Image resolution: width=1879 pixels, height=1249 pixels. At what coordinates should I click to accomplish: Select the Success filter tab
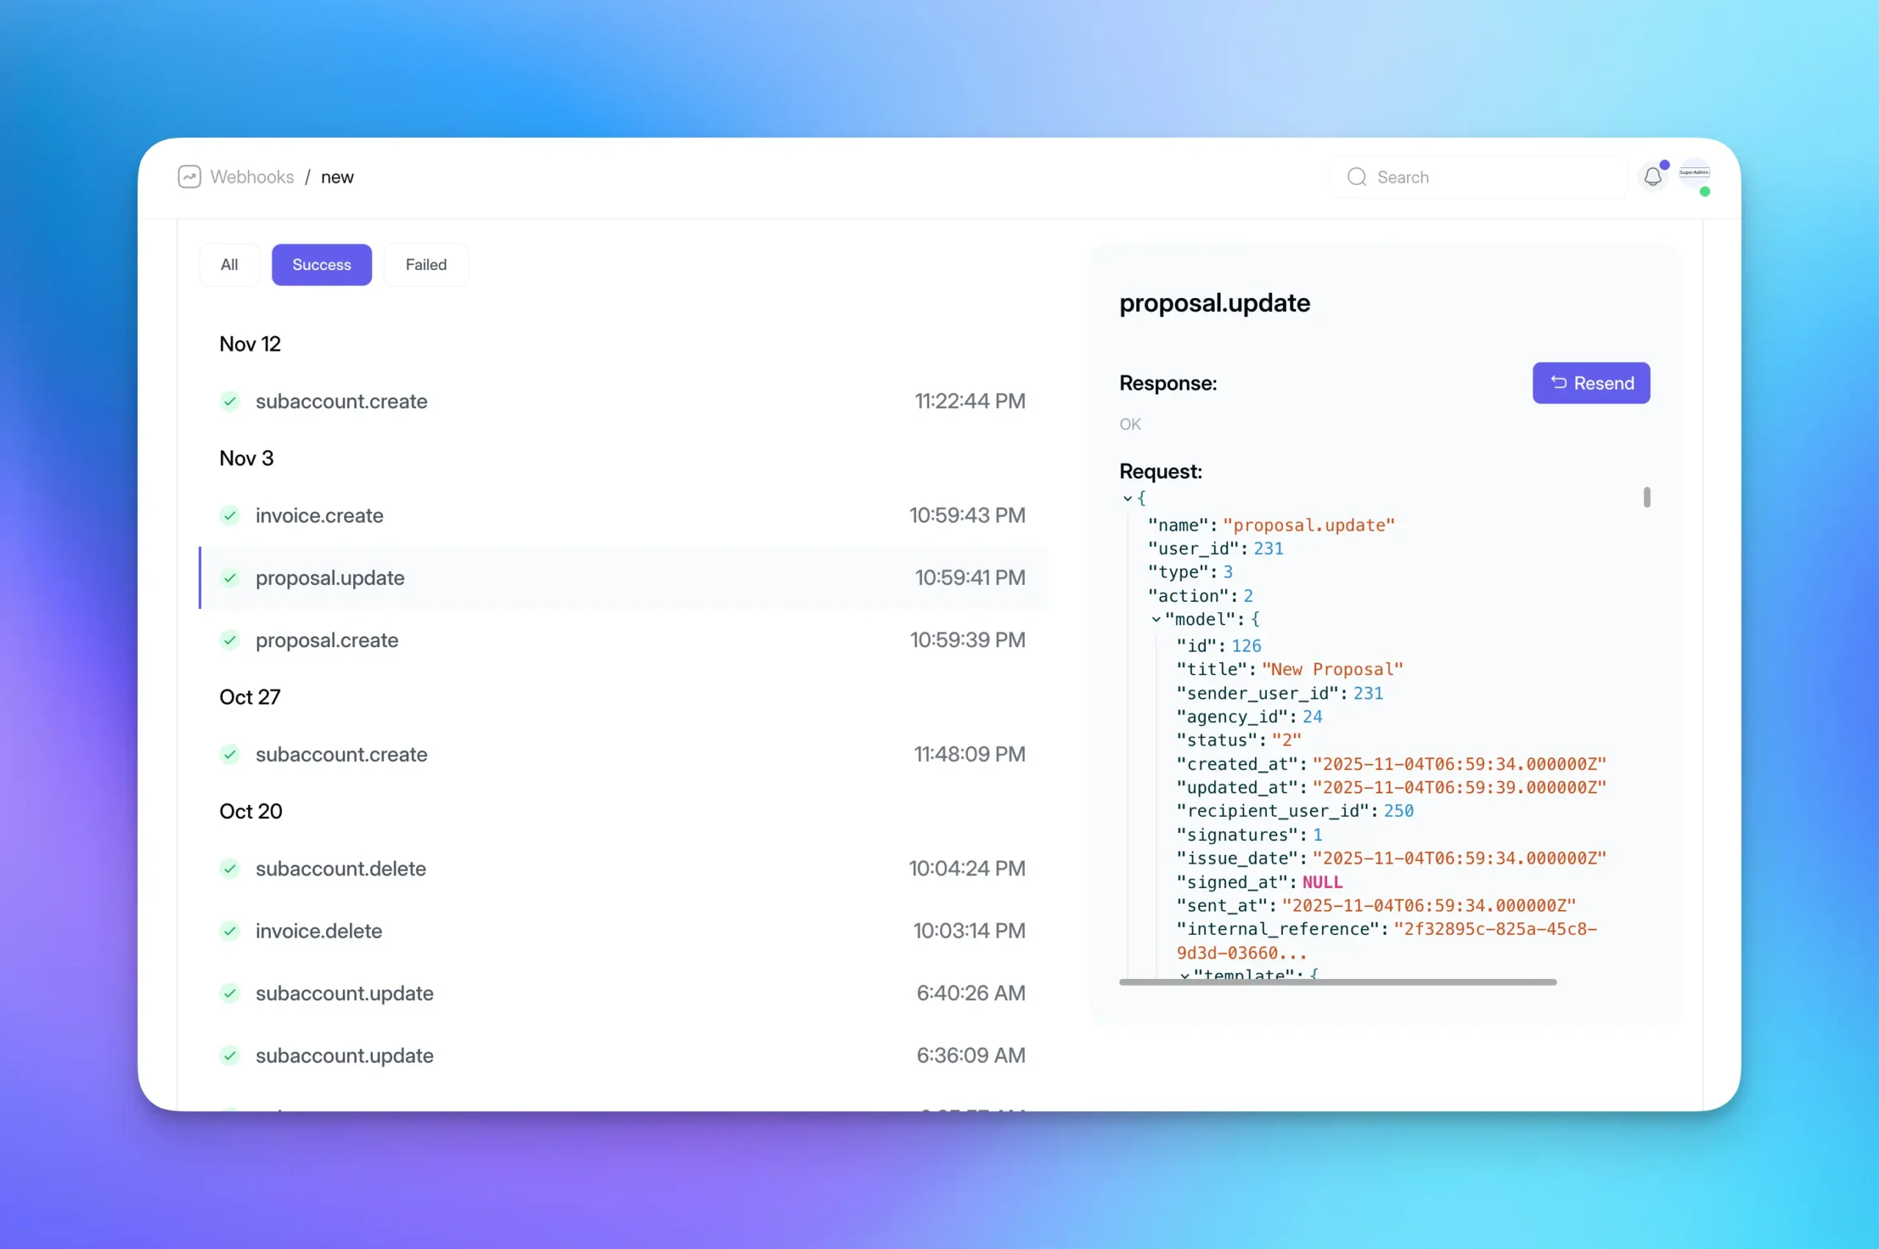point(321,264)
